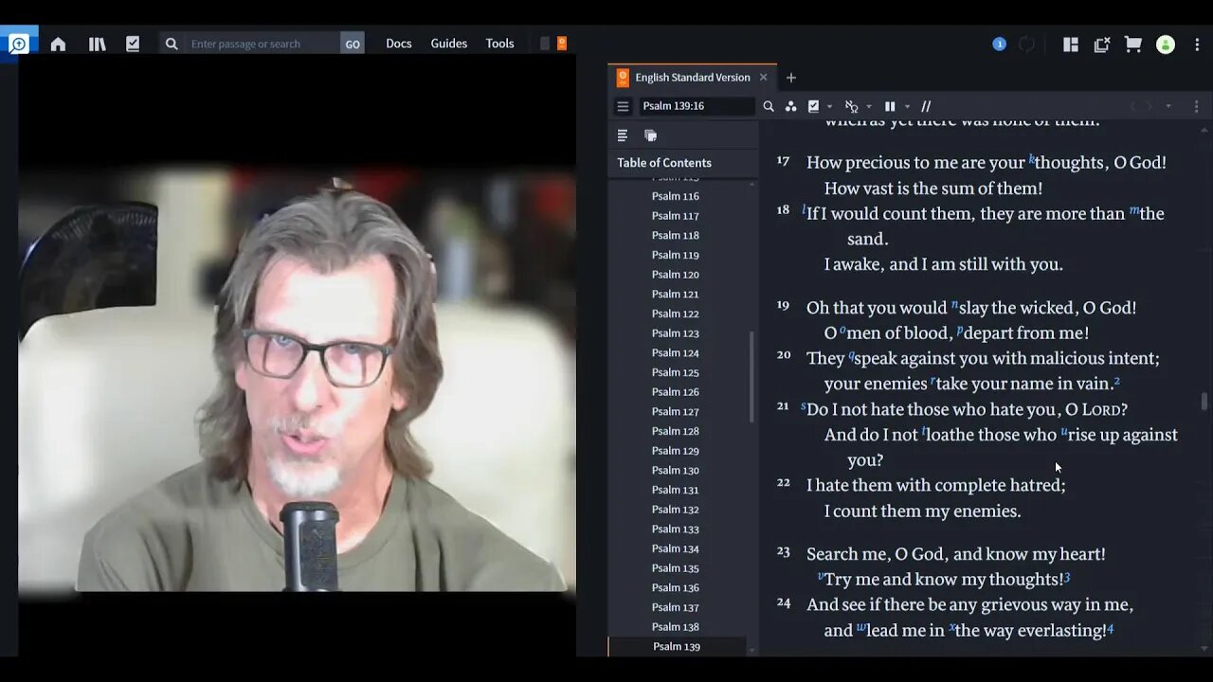The image size is (1213, 682).
Task: Click the GO button
Action: [353, 44]
